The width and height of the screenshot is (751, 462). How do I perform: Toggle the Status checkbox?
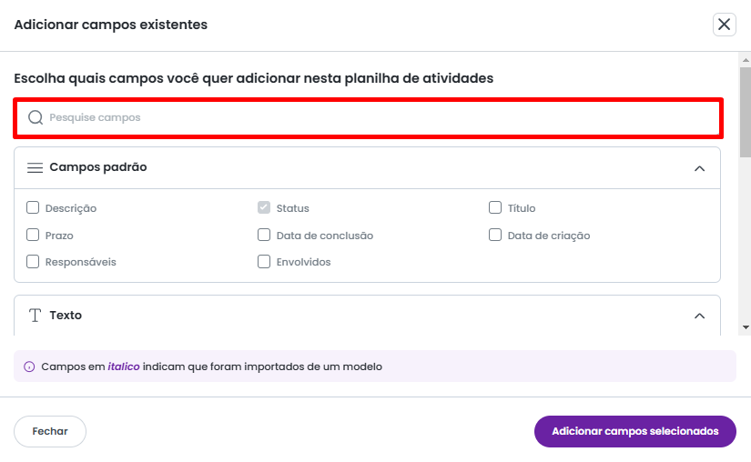[x=264, y=207]
